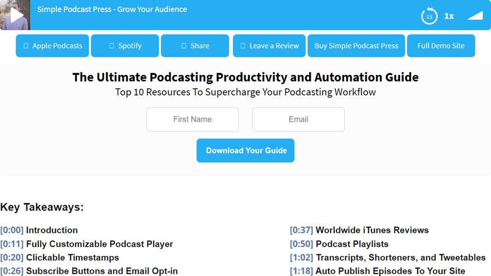Focus the Email field
The image size is (491, 276).
coord(298,119)
